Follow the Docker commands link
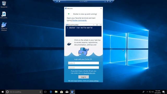The image size is (167, 94). click(79, 20)
